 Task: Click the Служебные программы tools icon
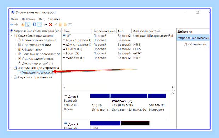pos(16,35)
